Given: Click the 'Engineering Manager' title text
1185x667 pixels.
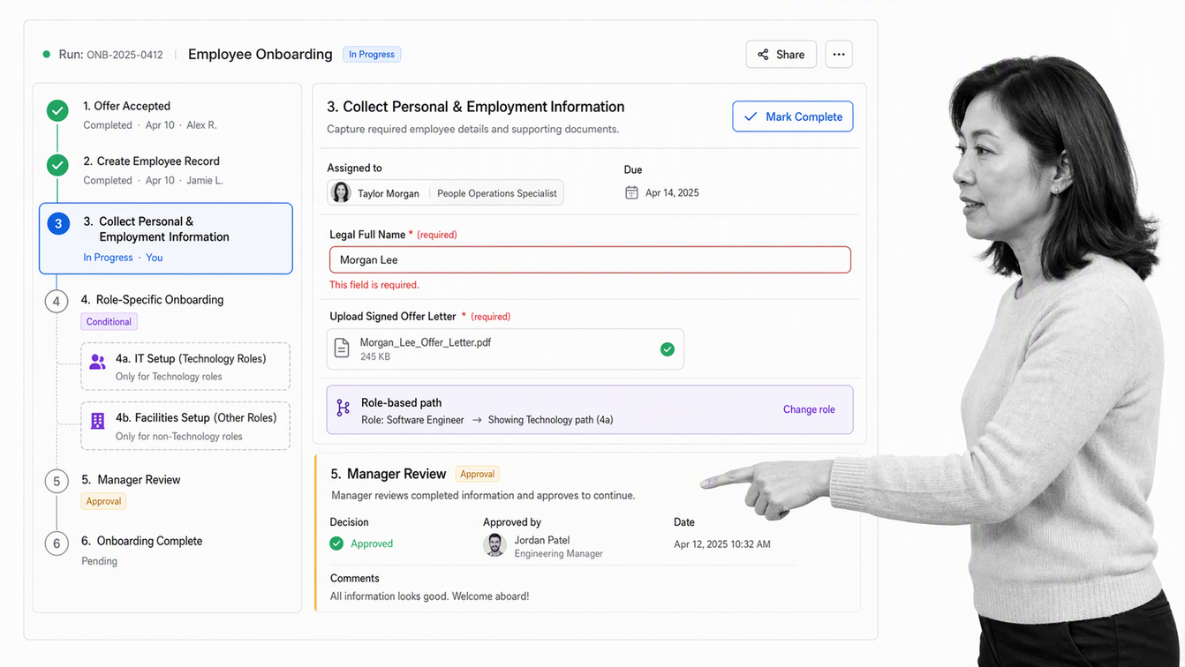Looking at the screenshot, I should click(x=559, y=554).
